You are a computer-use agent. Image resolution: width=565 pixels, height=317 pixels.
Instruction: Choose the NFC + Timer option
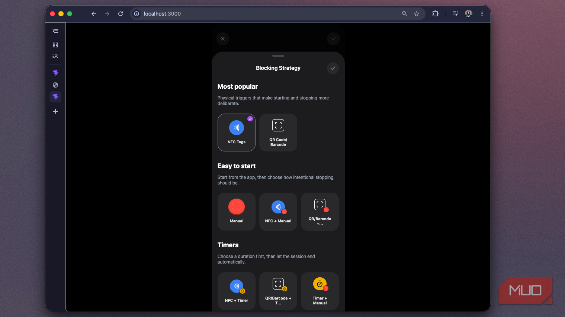click(x=237, y=291)
